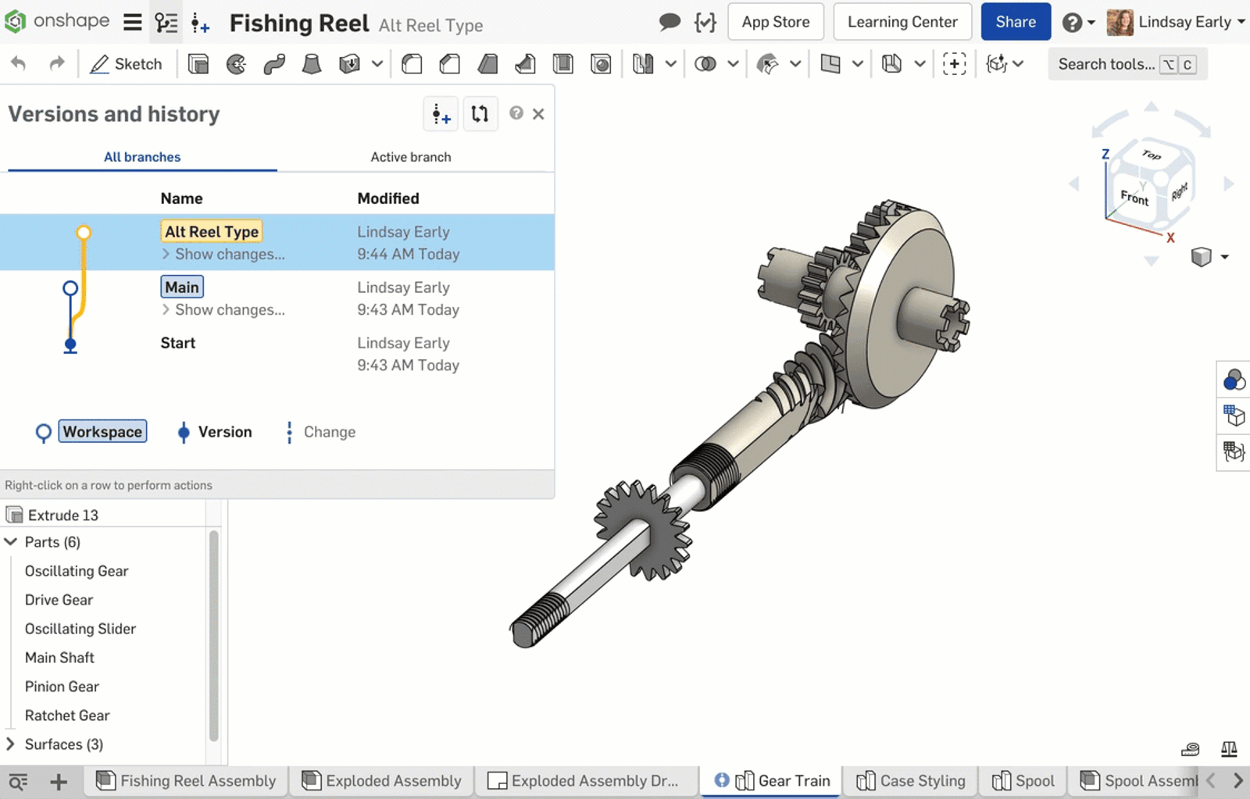Switch to the Active branch view
The height and width of the screenshot is (799, 1250).
[410, 157]
